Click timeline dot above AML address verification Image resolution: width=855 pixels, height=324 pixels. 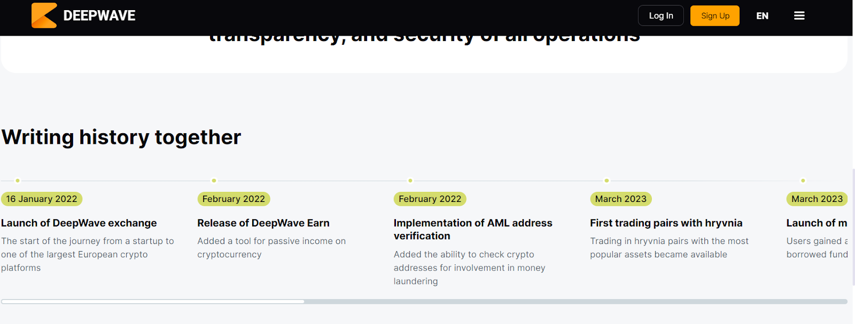click(410, 181)
